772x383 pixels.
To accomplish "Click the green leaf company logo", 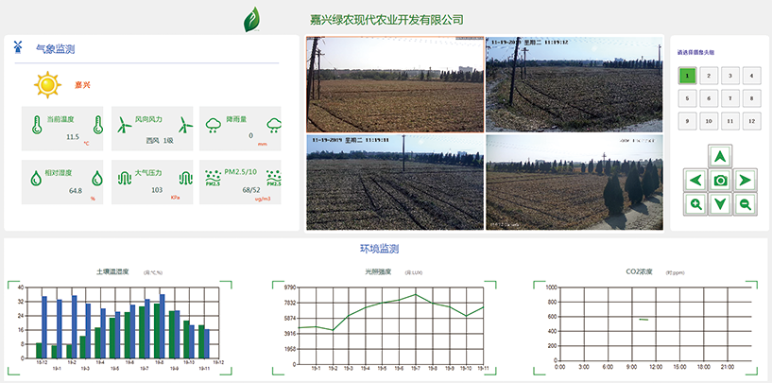I will [x=252, y=20].
